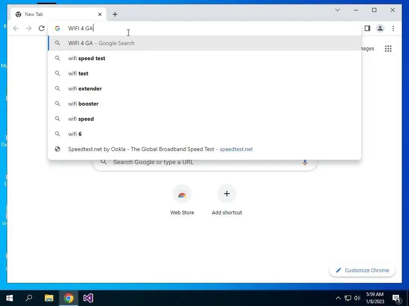Open a new tab with plus button
This screenshot has height=306, width=409.
click(x=115, y=14)
